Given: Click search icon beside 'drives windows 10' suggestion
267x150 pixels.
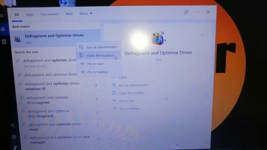Looking at the screenshot, I should 20,84.
